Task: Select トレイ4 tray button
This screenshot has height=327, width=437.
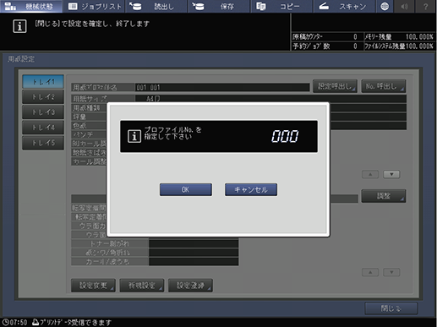Action: pyautogui.click(x=43, y=128)
